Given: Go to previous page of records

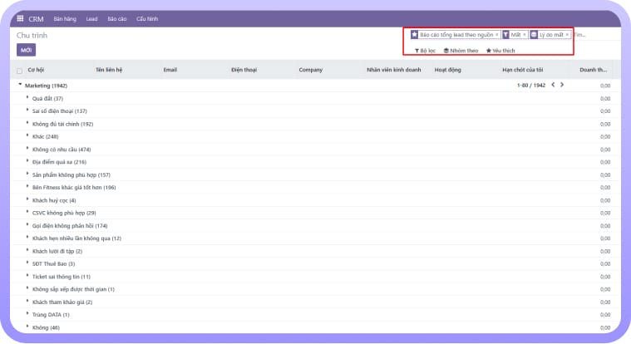Looking at the screenshot, I should point(552,85).
